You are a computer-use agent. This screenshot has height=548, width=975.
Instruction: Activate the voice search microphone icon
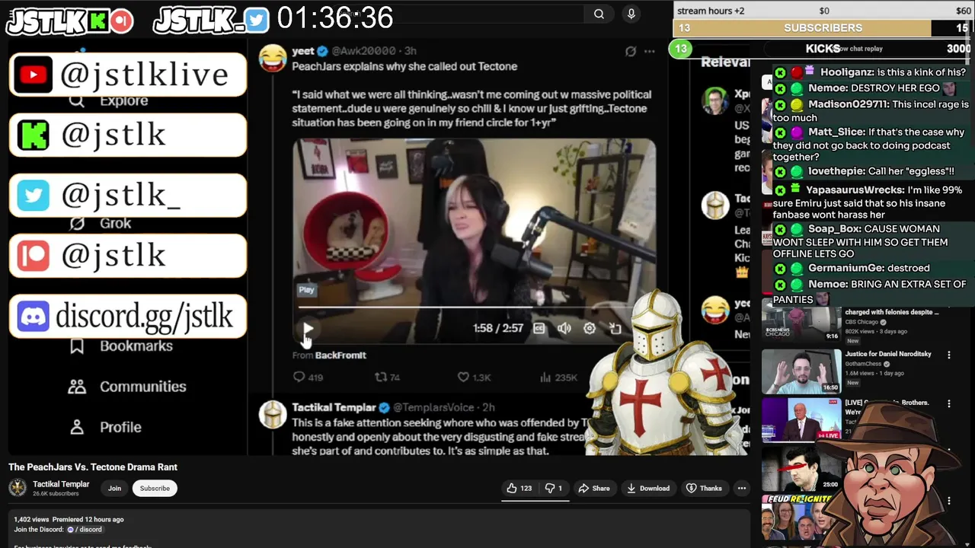click(x=631, y=14)
